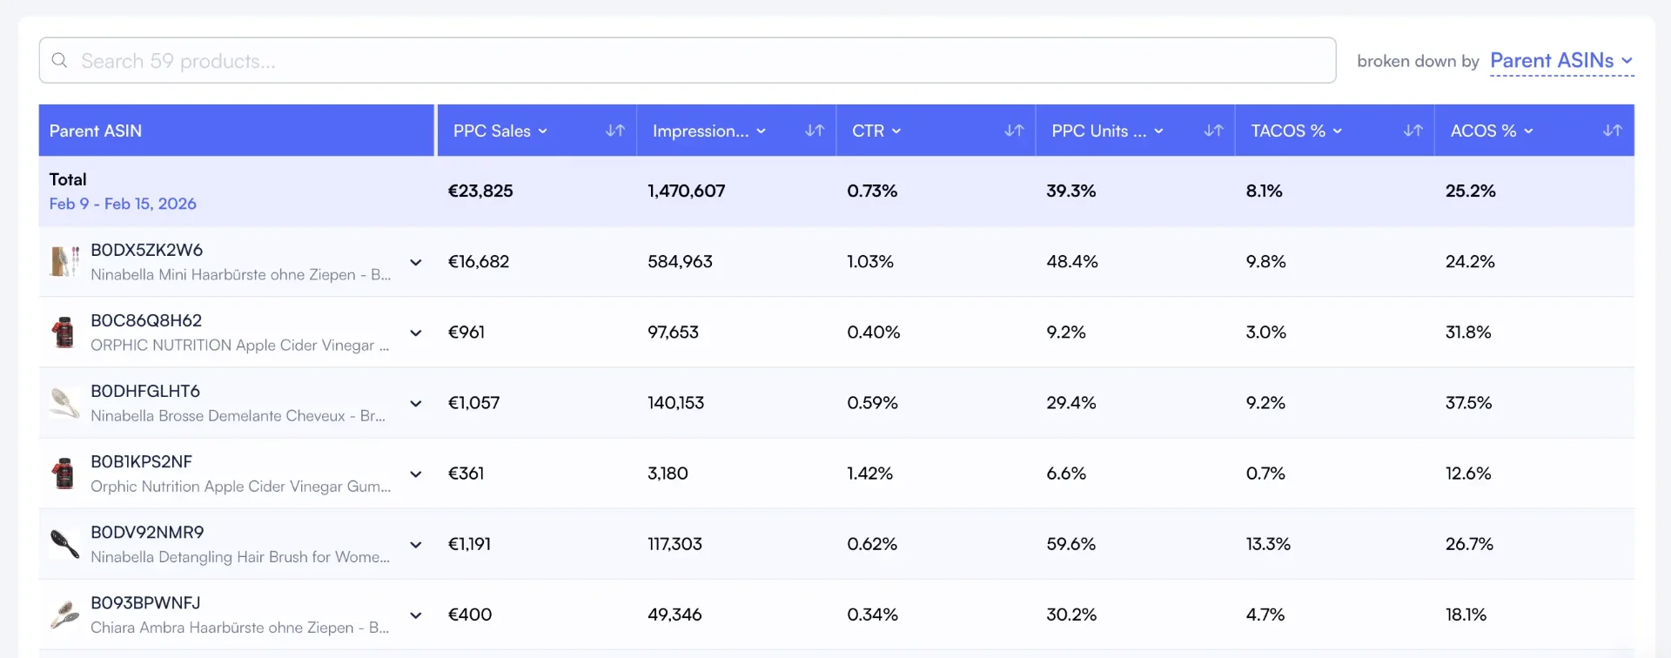Screen dimensions: 1671x658
Task: Sort by the Impressions column arrows
Action: (x=815, y=131)
